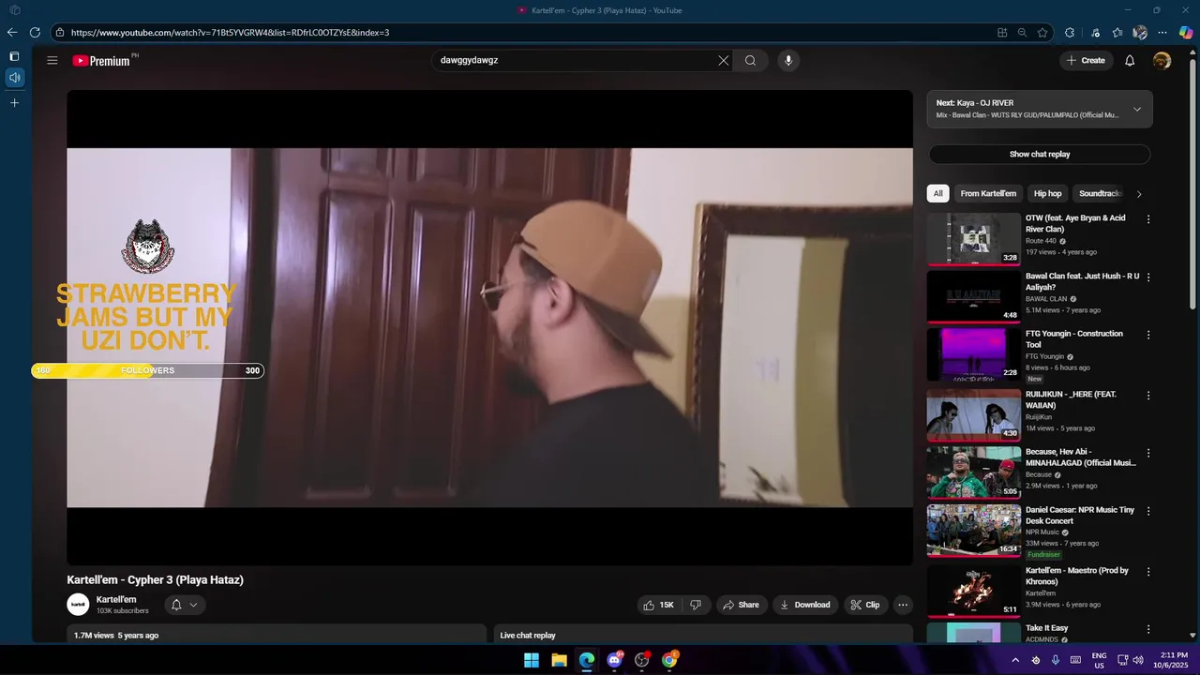Open browser zoom-out indicator
This screenshot has width=1200, height=675.
pos(1022,32)
